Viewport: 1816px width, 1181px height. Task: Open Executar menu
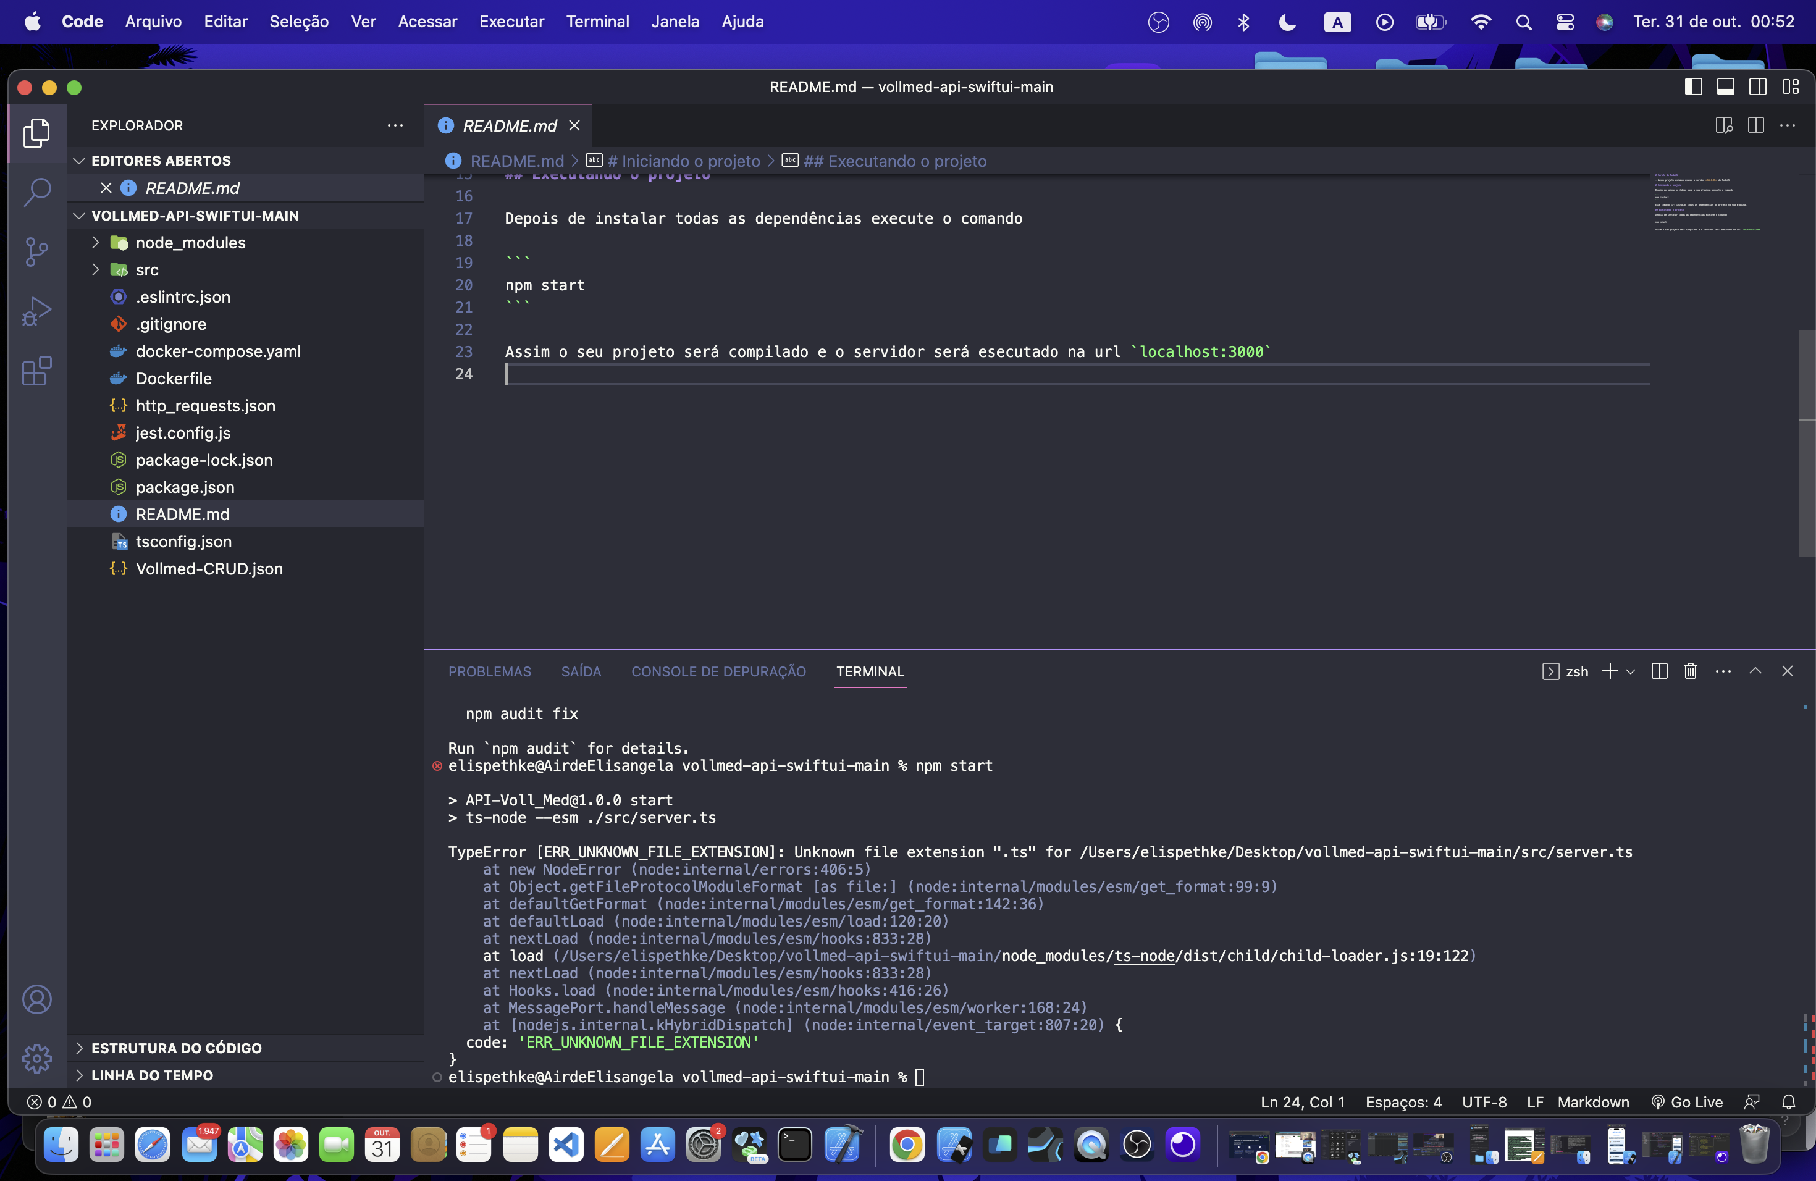click(x=511, y=22)
